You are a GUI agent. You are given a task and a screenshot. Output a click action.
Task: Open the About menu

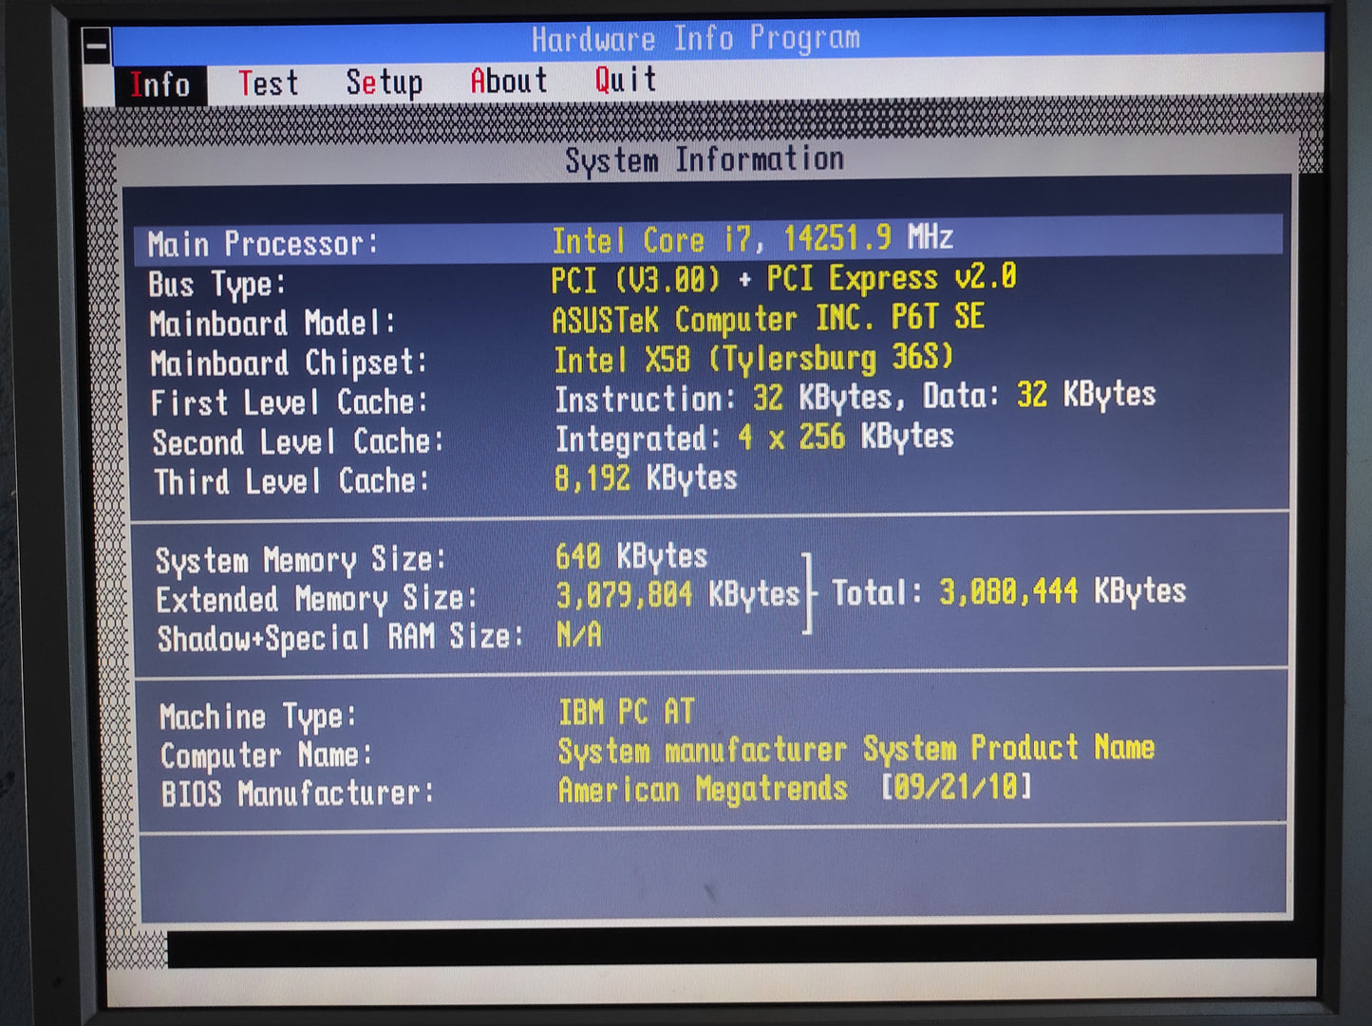coord(509,81)
